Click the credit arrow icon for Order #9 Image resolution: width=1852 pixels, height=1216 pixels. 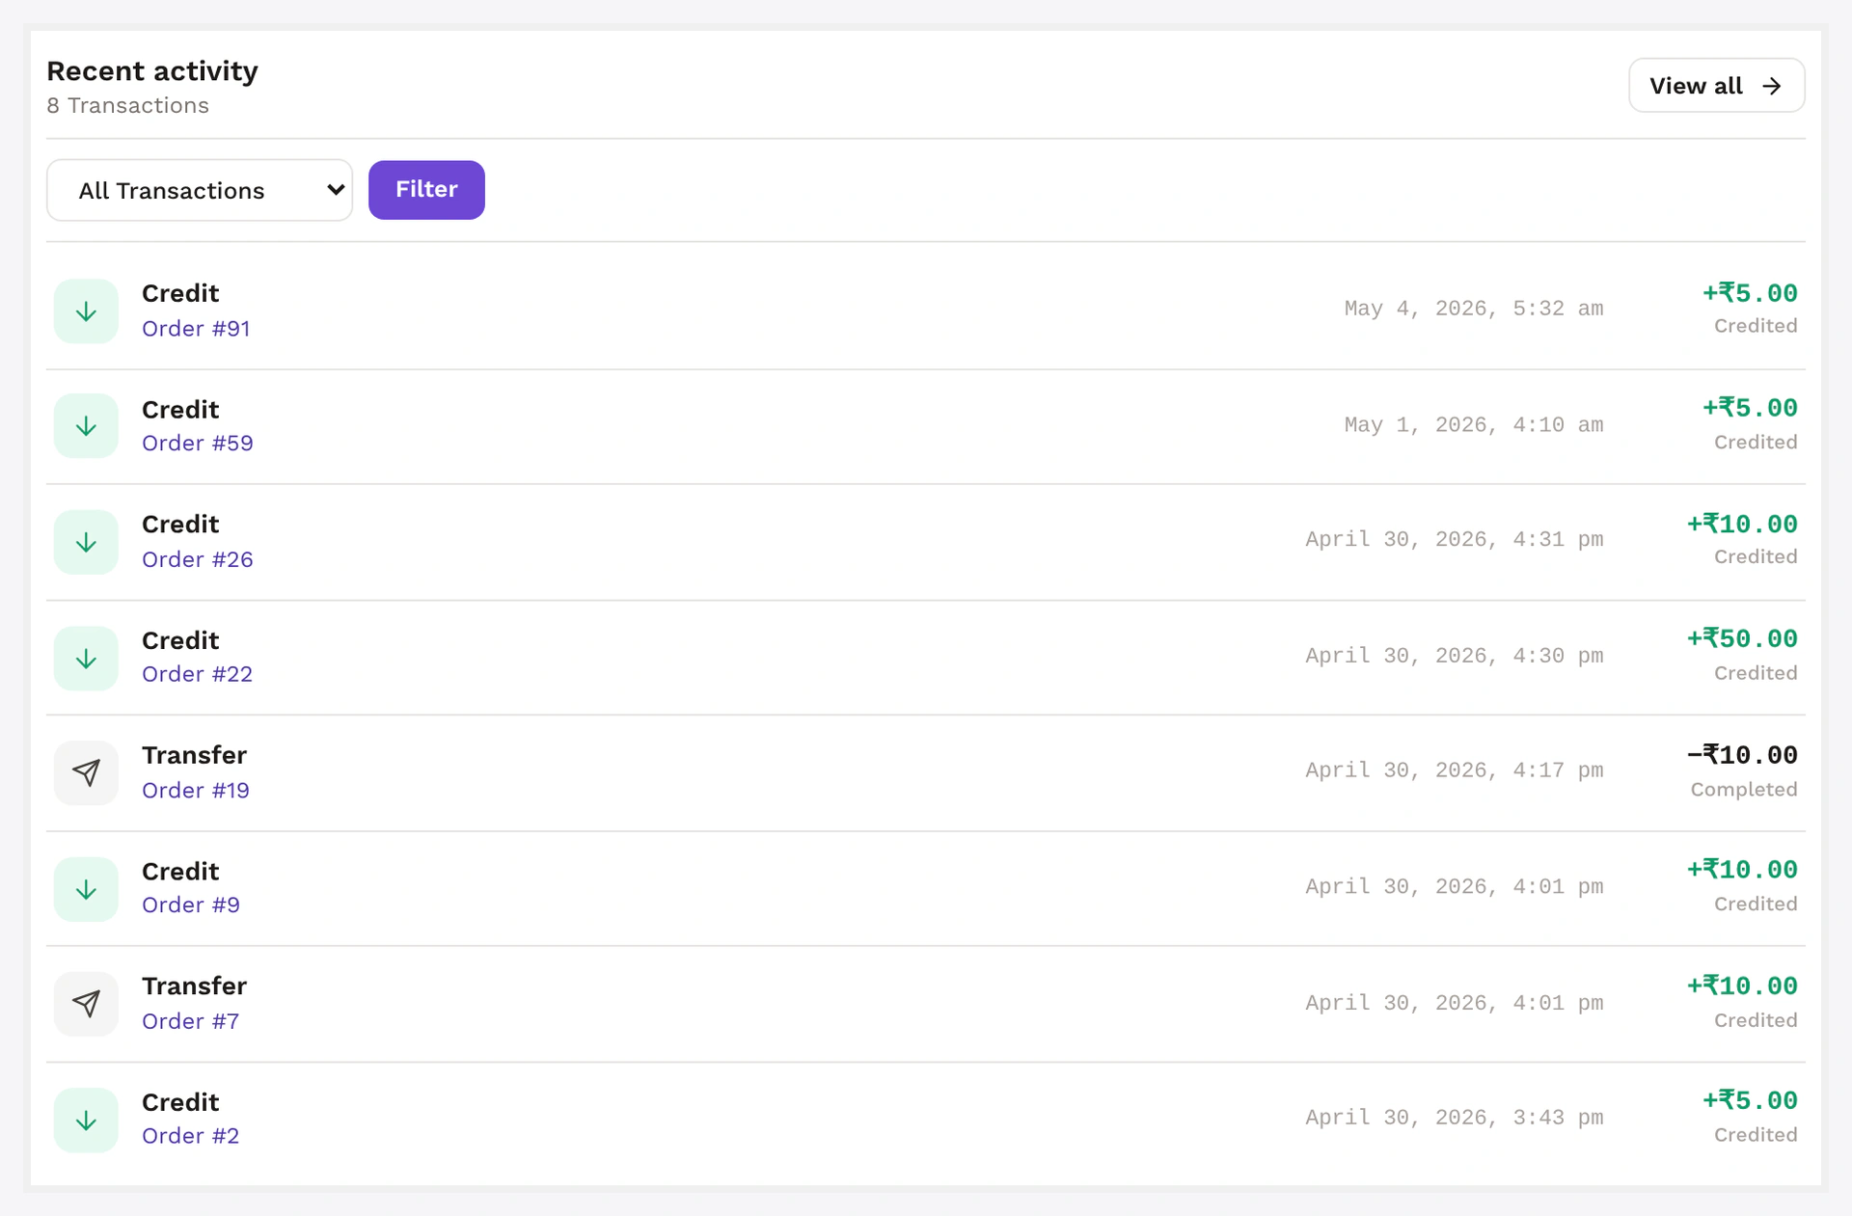(x=86, y=889)
